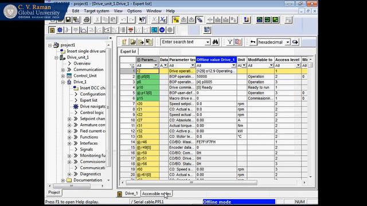Select Insert single drive unit item
367x206 pixels.
(86, 51)
